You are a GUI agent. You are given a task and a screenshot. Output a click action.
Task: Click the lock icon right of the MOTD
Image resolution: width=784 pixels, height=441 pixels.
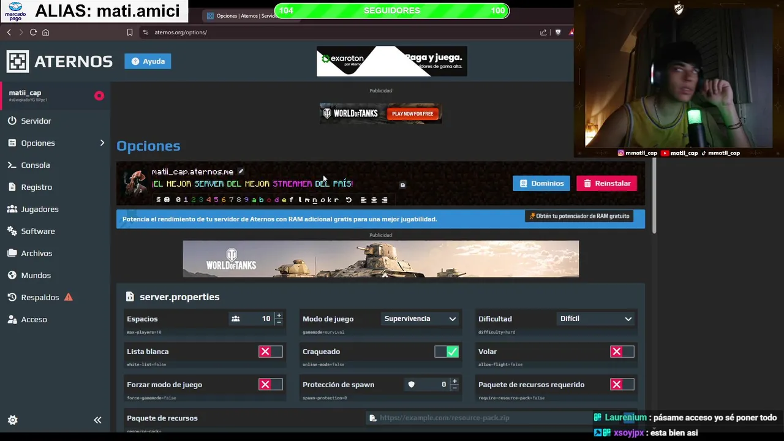[x=402, y=184]
